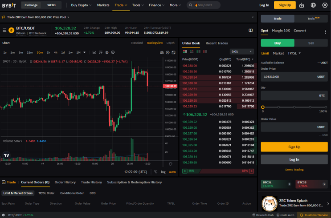Open the BTC3L leveraged token card
331x218 pixels.
(x=277, y=184)
